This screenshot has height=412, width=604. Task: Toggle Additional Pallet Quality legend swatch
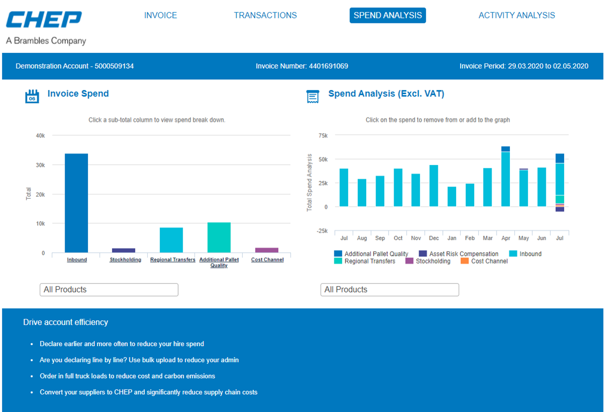click(x=338, y=254)
